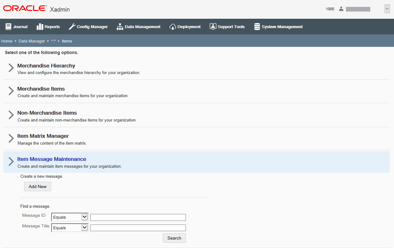The image size is (394, 248).
Task: Click the Items breadcrumb
Action: tap(67, 41)
